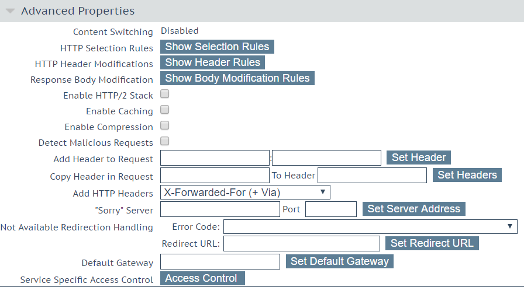Toggle the Enable Caching checkbox
The height and width of the screenshot is (287, 524).
(165, 110)
